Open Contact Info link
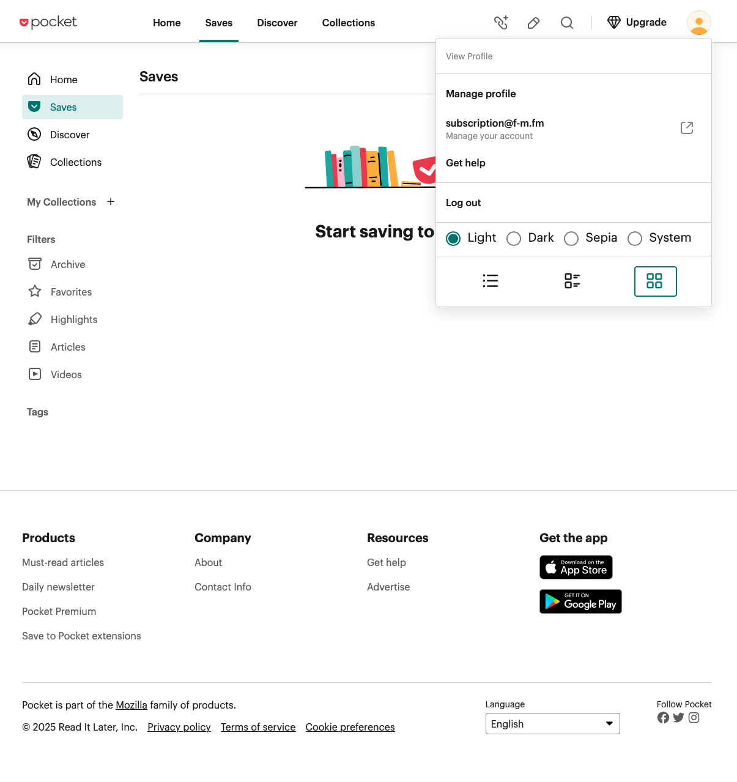Screen dimensions: 737x782 pyautogui.click(x=223, y=587)
